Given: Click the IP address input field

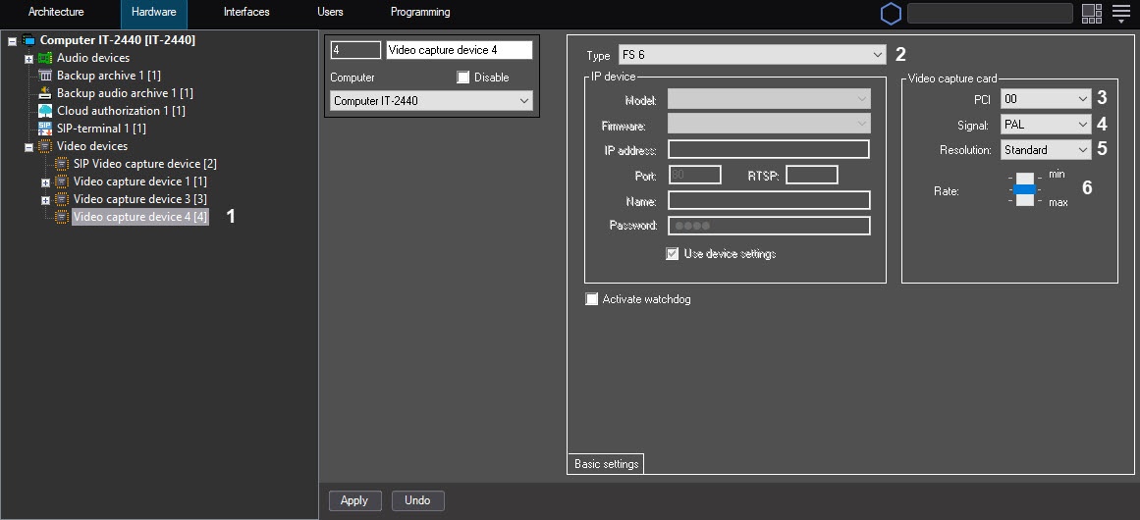Looking at the screenshot, I should [x=768, y=150].
